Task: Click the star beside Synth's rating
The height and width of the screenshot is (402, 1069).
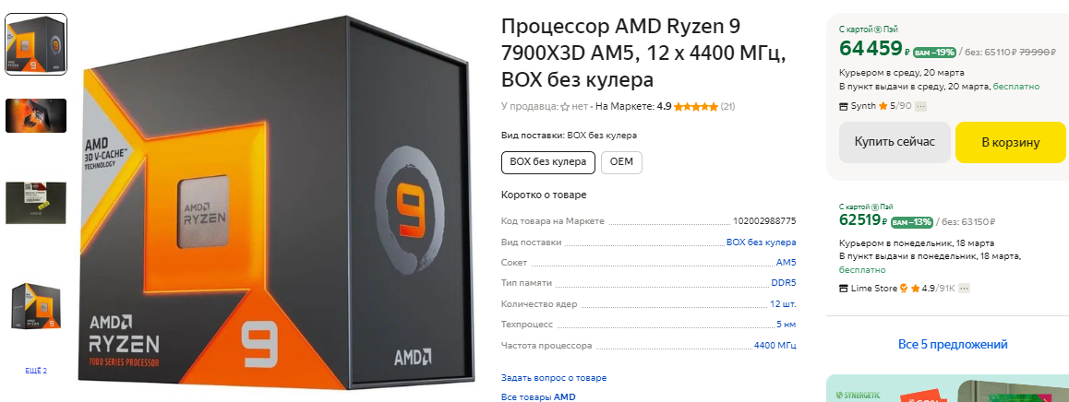Action: [x=883, y=106]
